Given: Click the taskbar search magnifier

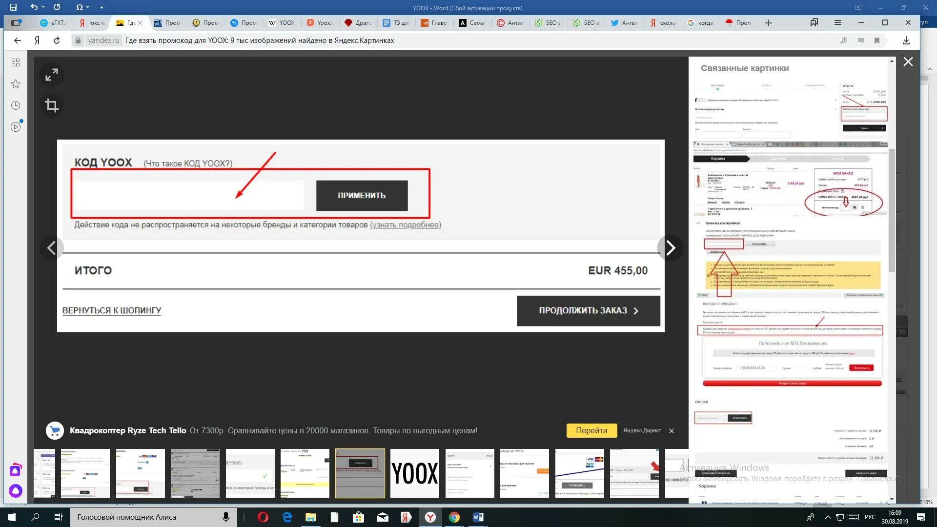Looking at the screenshot, I should (35, 517).
